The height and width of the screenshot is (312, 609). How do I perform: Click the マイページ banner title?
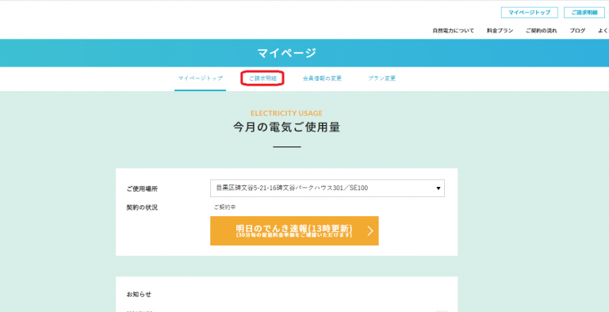point(286,53)
